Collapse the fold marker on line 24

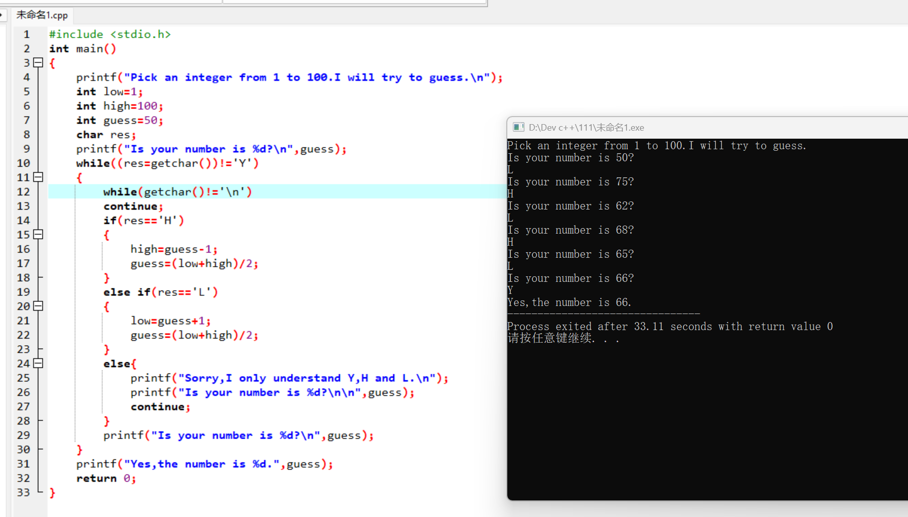tap(38, 363)
